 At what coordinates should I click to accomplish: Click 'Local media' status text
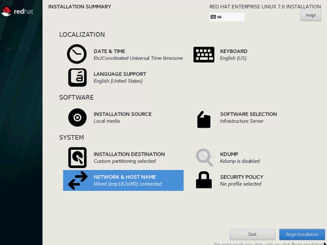coord(107,121)
